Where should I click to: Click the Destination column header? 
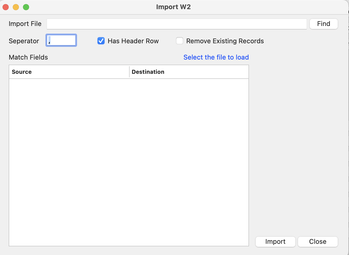(148, 72)
